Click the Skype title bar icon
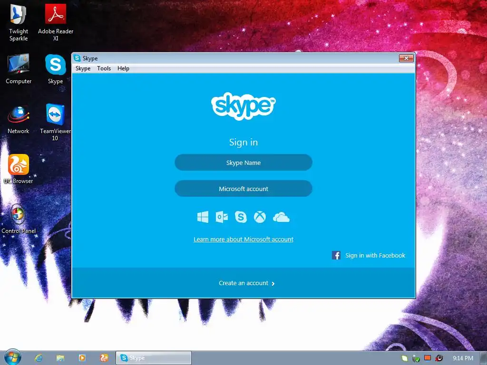This screenshot has width=487, height=365. [x=78, y=58]
